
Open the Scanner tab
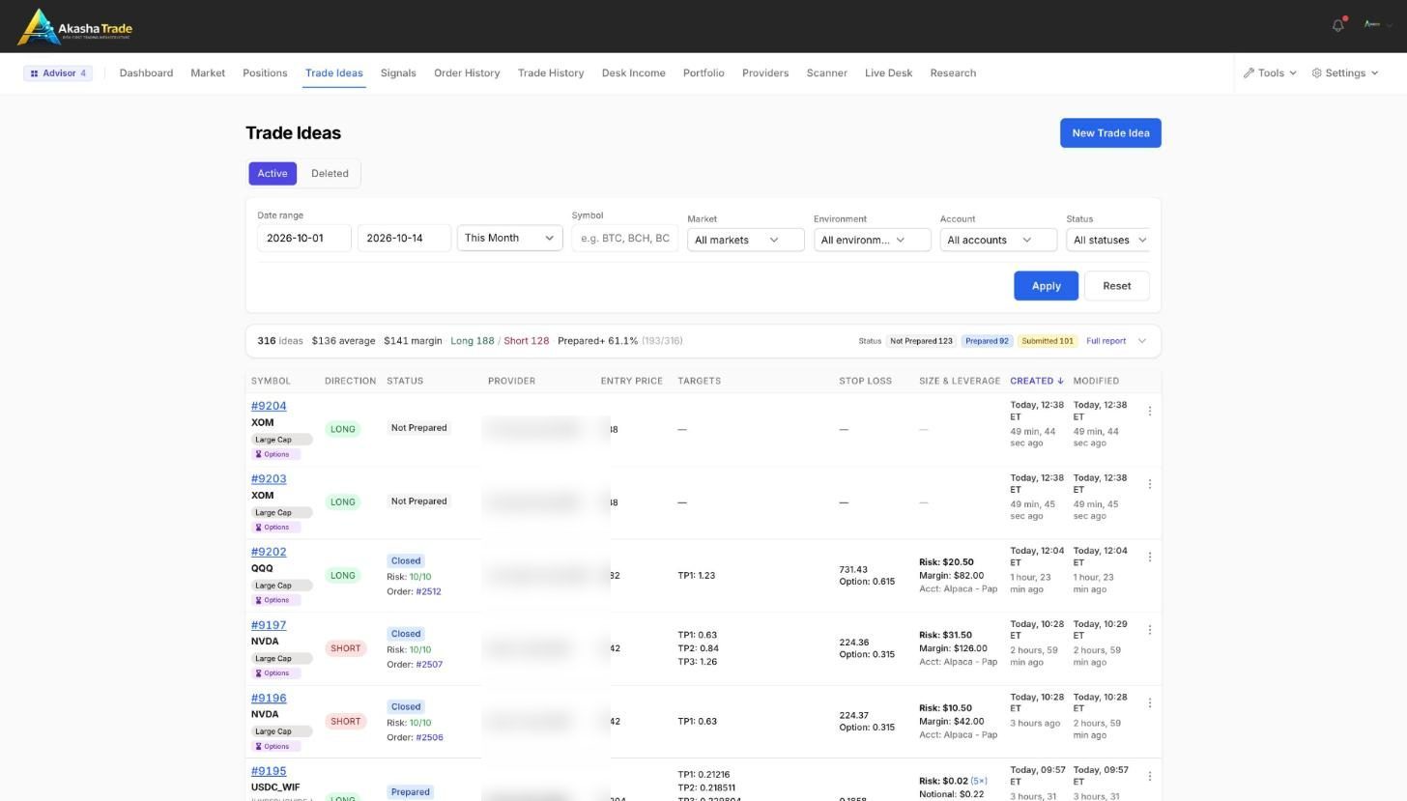point(827,73)
